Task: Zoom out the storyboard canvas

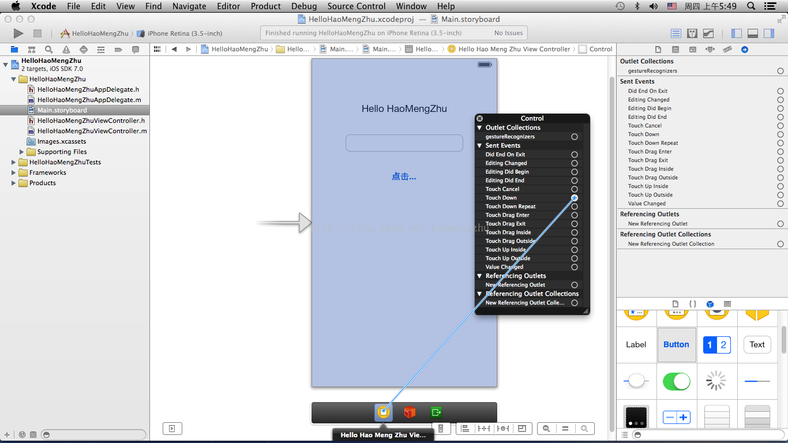Action: (546, 429)
